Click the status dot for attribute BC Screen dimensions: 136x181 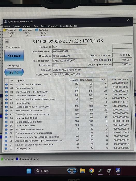click(x=6, y=126)
